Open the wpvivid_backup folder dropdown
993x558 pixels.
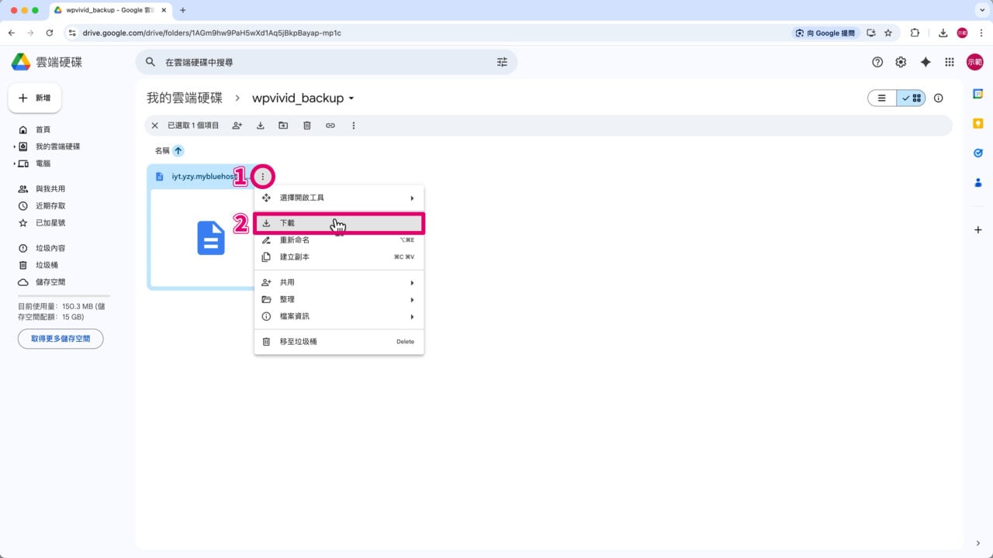[x=351, y=98]
